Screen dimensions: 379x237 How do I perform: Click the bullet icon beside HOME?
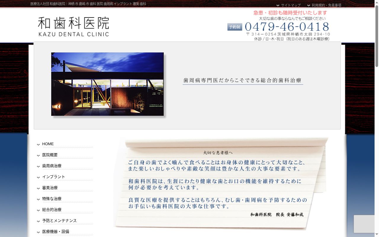click(x=38, y=145)
